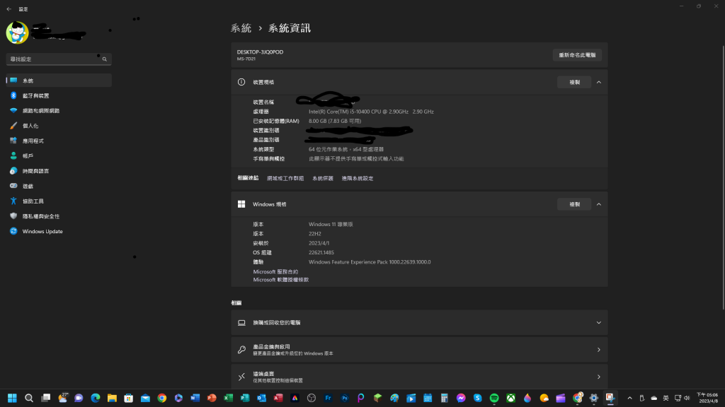The width and height of the screenshot is (725, 407).
Task: Open Microsoft Store from the taskbar
Action: click(129, 398)
